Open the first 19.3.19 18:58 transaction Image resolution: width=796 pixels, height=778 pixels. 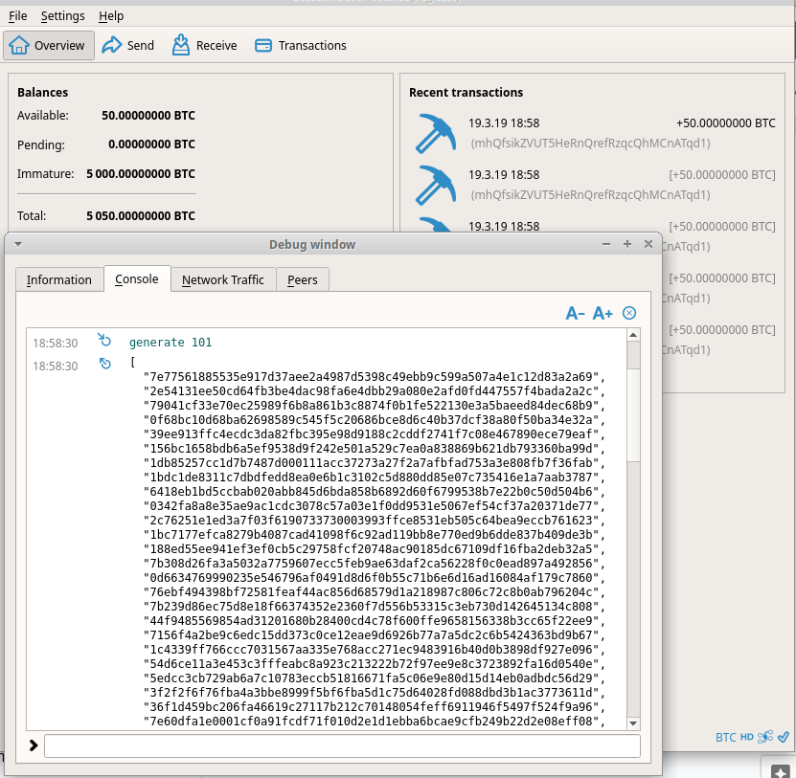(595, 133)
